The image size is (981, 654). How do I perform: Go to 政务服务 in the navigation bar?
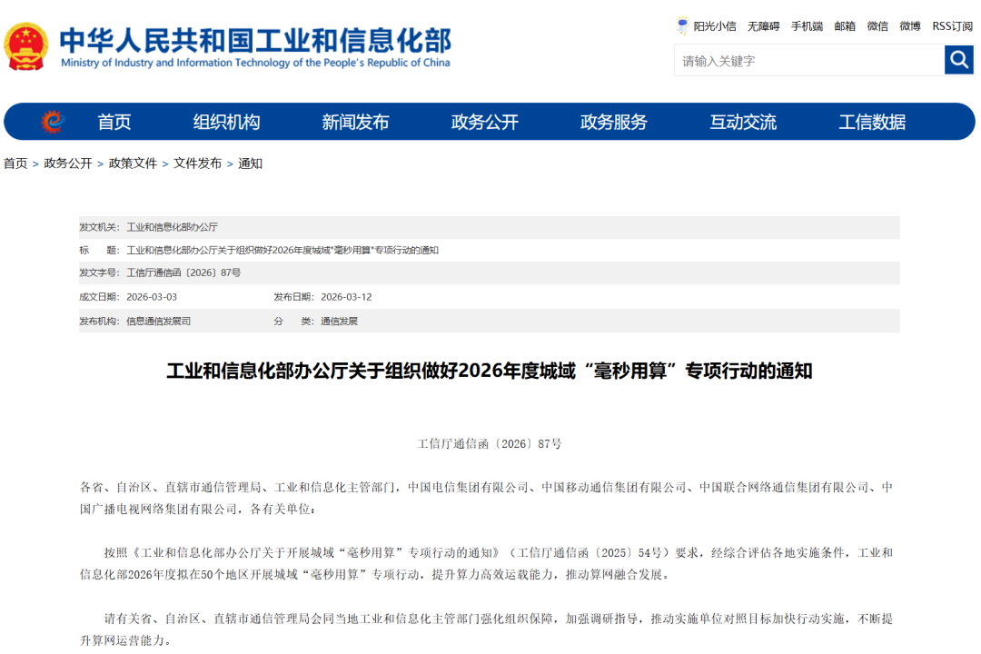[614, 122]
